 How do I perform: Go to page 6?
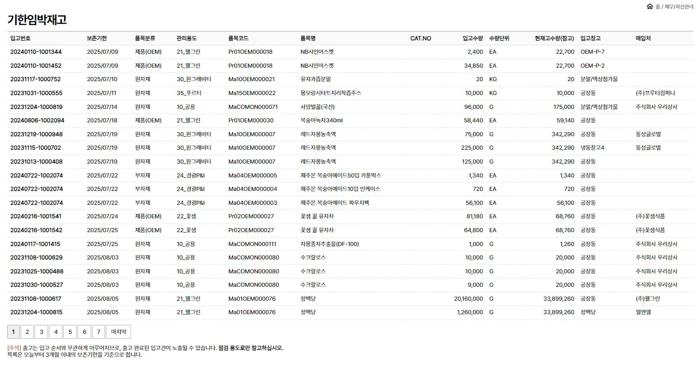(x=84, y=332)
